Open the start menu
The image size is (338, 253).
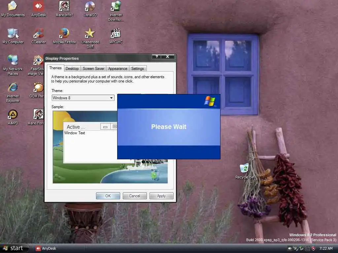(x=14, y=248)
